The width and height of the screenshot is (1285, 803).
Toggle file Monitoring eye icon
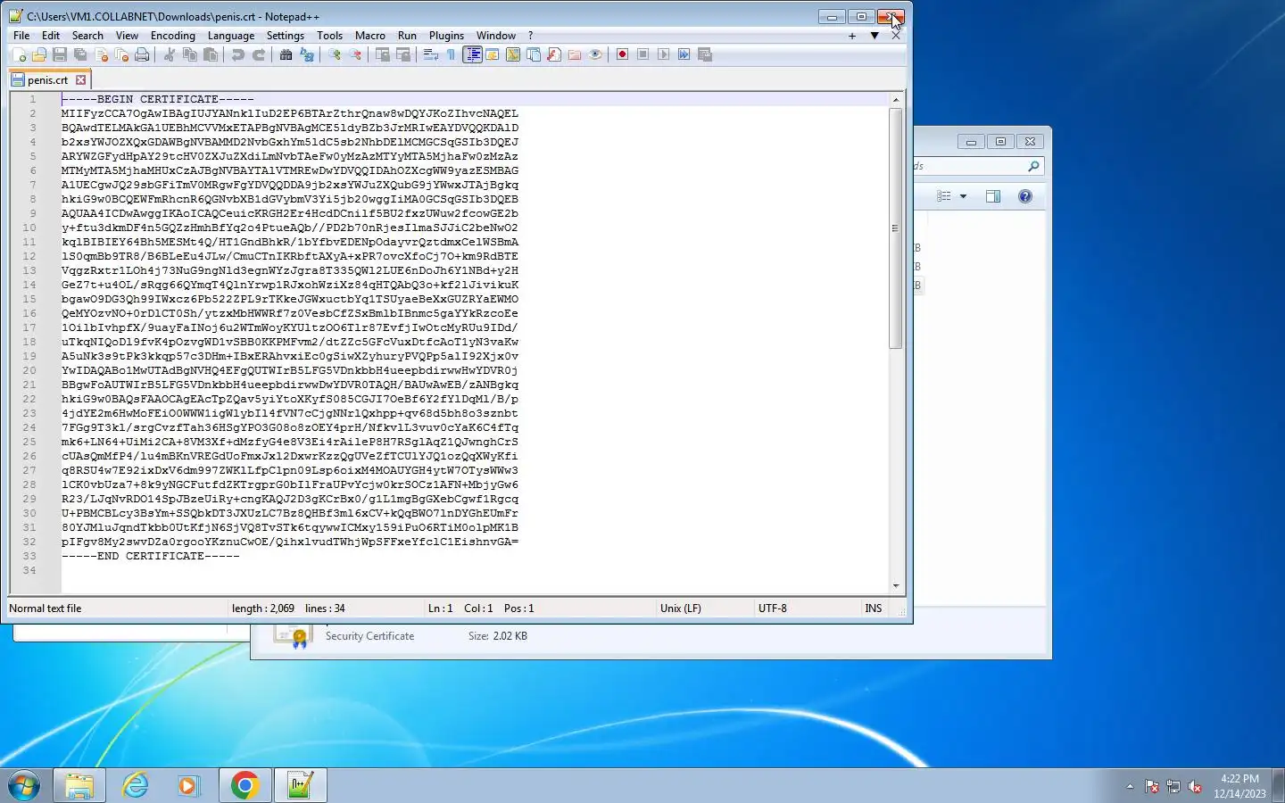(595, 54)
